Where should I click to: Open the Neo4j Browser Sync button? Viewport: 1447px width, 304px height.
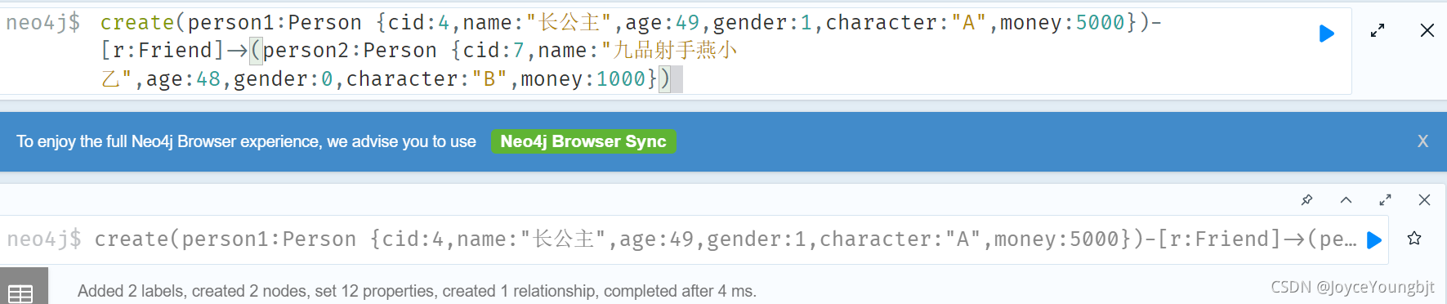tap(583, 141)
